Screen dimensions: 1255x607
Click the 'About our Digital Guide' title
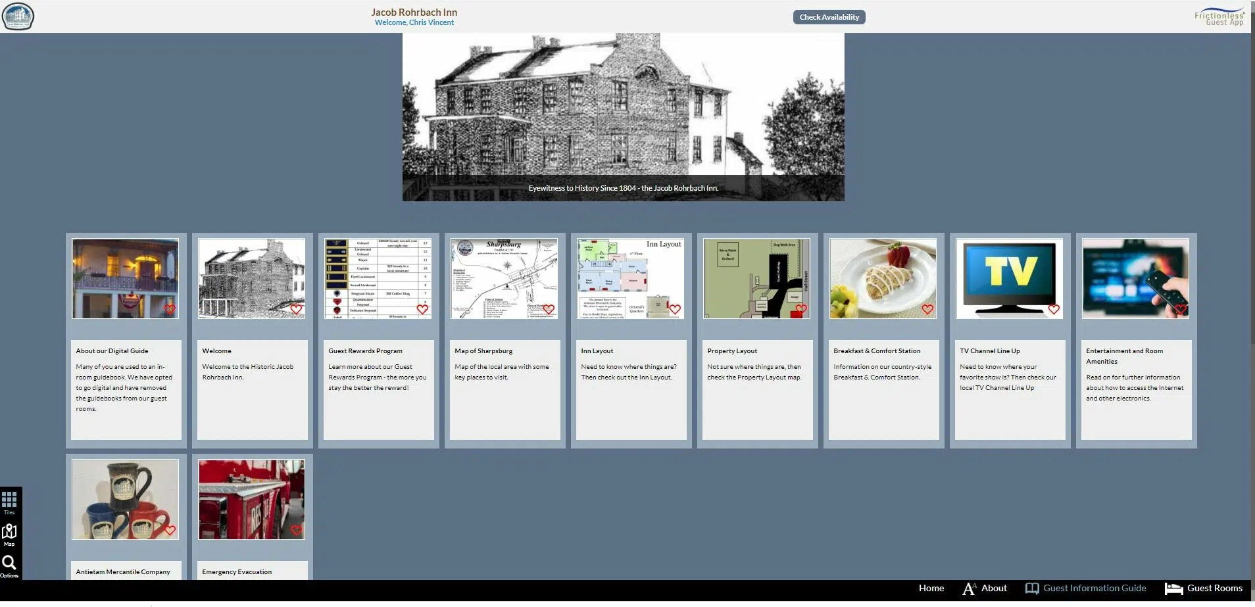click(112, 351)
